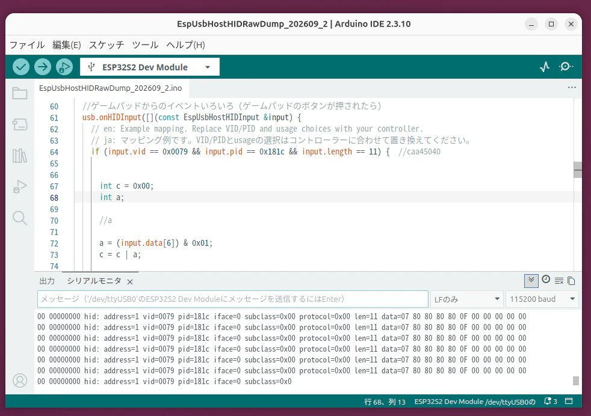Click line number 72 in the gutter
Screen dimensions: 591x416
coord(54,243)
